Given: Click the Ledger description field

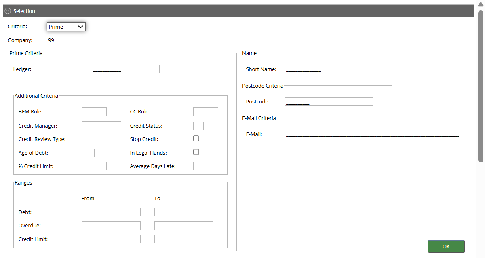Looking at the screenshot, I should pos(126,69).
